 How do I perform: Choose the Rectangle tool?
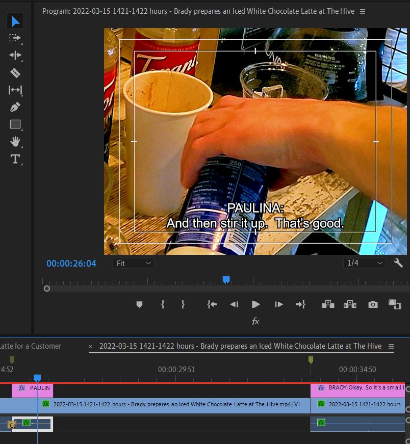click(15, 124)
